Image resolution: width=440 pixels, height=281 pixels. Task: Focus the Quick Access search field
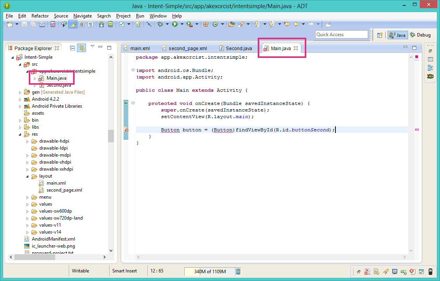click(341, 35)
